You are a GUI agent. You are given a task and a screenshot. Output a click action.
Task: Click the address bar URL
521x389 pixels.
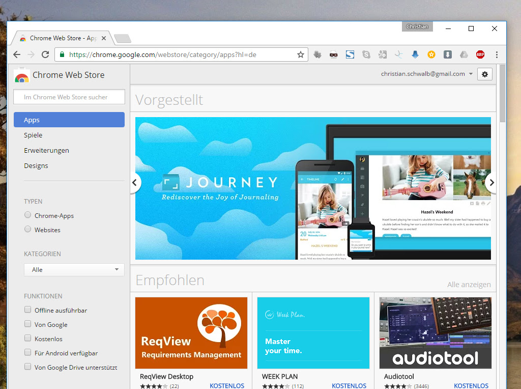pos(163,54)
